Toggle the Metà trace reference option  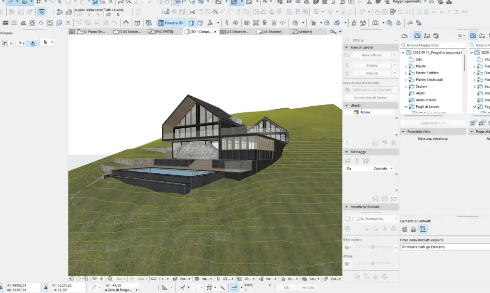coord(248,285)
